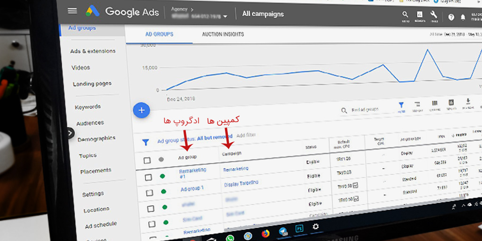Open Telegram from the taskbar
482x241 pixels.
click(283, 232)
